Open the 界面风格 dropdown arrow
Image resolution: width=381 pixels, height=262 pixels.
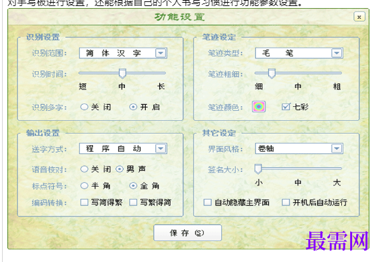coord(337,148)
